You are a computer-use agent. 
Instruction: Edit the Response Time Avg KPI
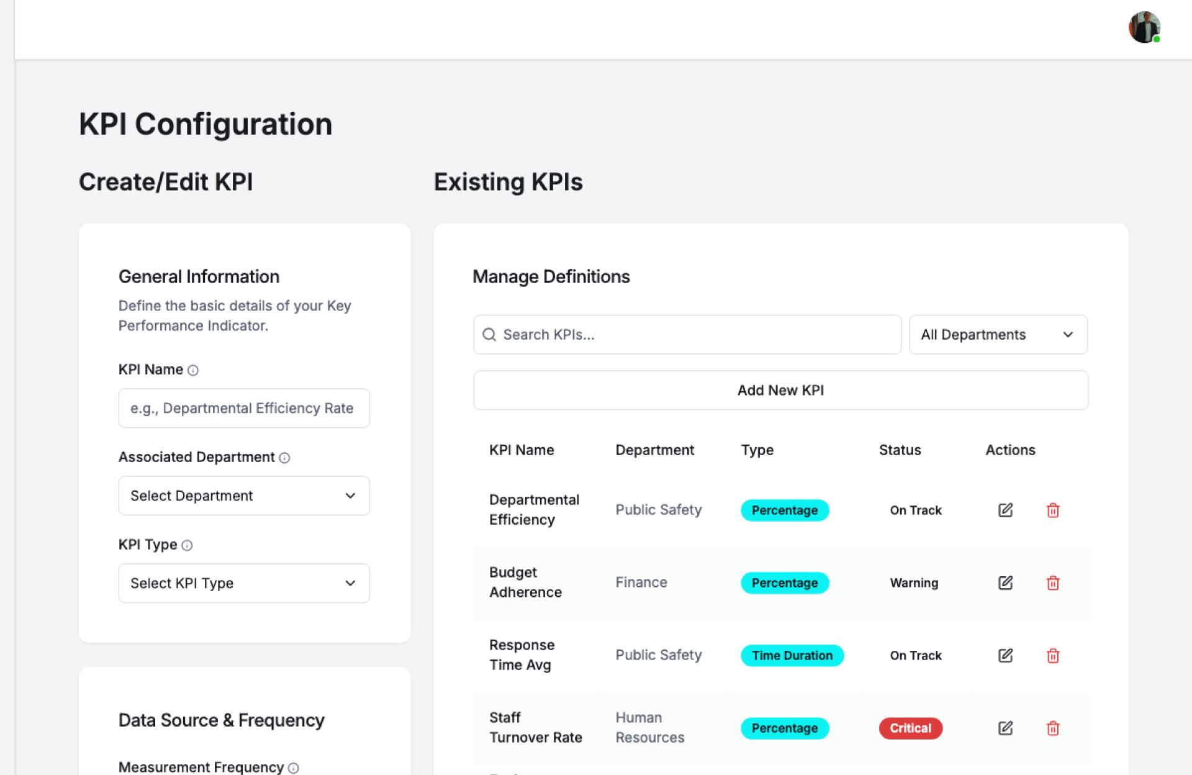1005,655
